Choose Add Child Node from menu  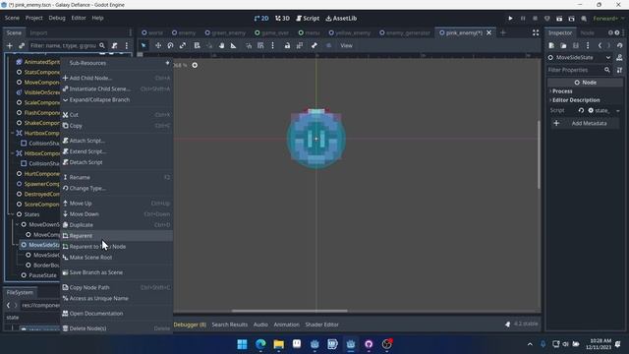coord(116,79)
